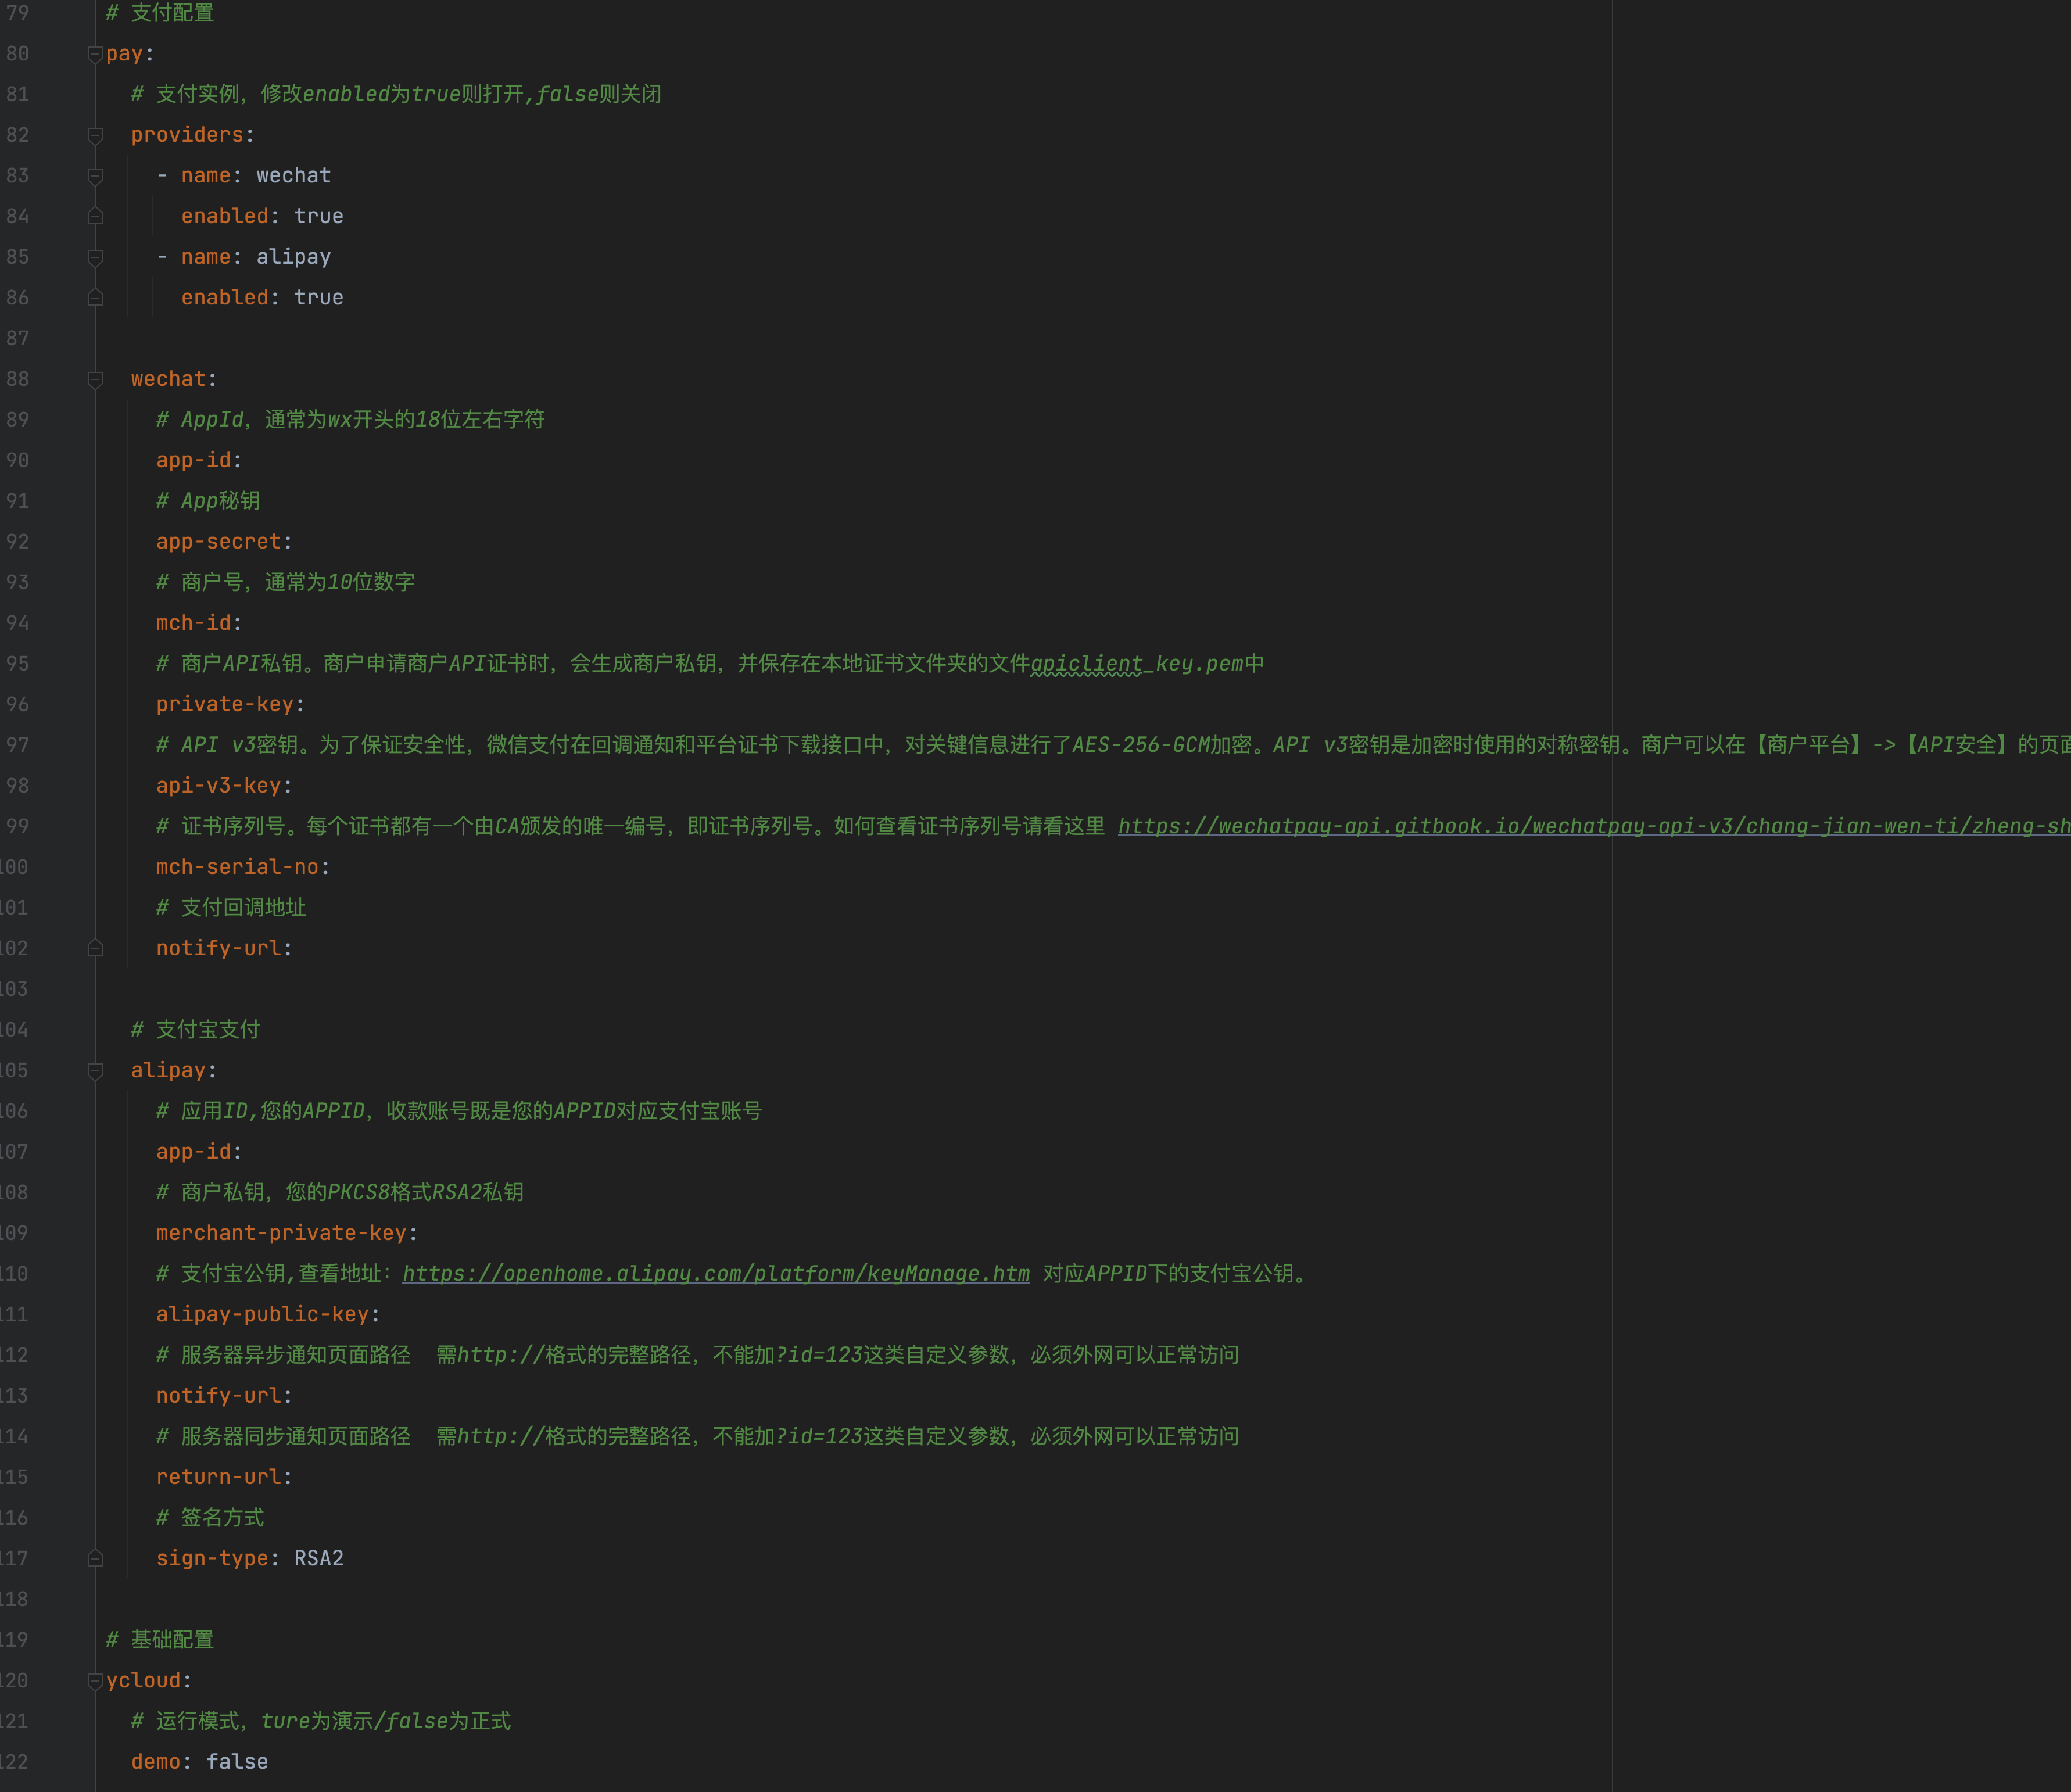Click the '# 签名方式' comment
Image resolution: width=2071 pixels, height=1792 pixels.
(x=210, y=1518)
